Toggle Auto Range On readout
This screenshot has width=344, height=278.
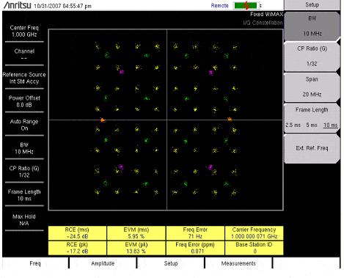(x=24, y=125)
